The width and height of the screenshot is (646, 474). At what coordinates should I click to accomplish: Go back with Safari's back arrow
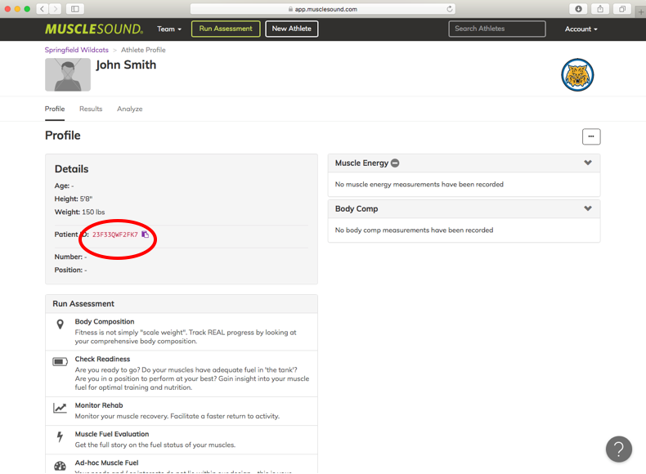click(x=43, y=9)
